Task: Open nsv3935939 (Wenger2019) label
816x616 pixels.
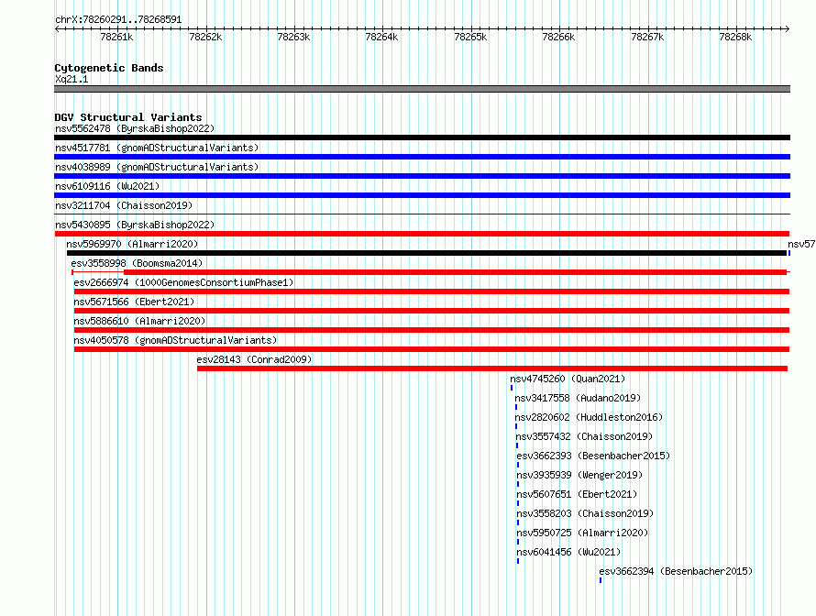Action: coord(579,475)
